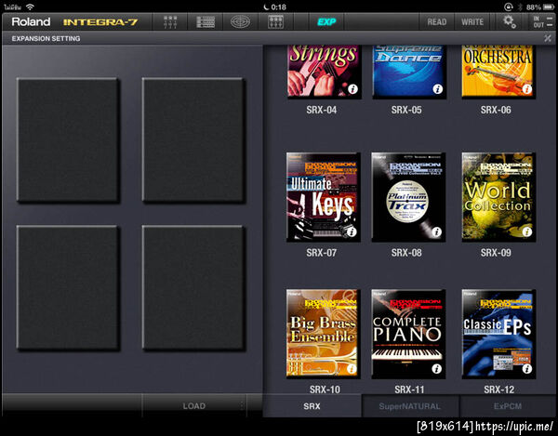This screenshot has height=436, width=558.
Task: Click the LOAD button
Action: point(194,405)
